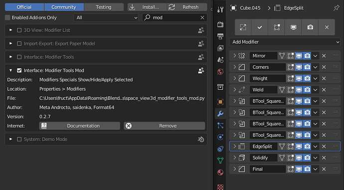Expand the Export Paper Model entry
The image size is (344, 190).
click(x=10, y=43)
